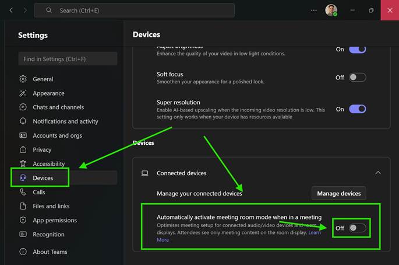The width and height of the screenshot is (399, 265).
Task: Click the Privacy lock icon
Action: (23, 149)
